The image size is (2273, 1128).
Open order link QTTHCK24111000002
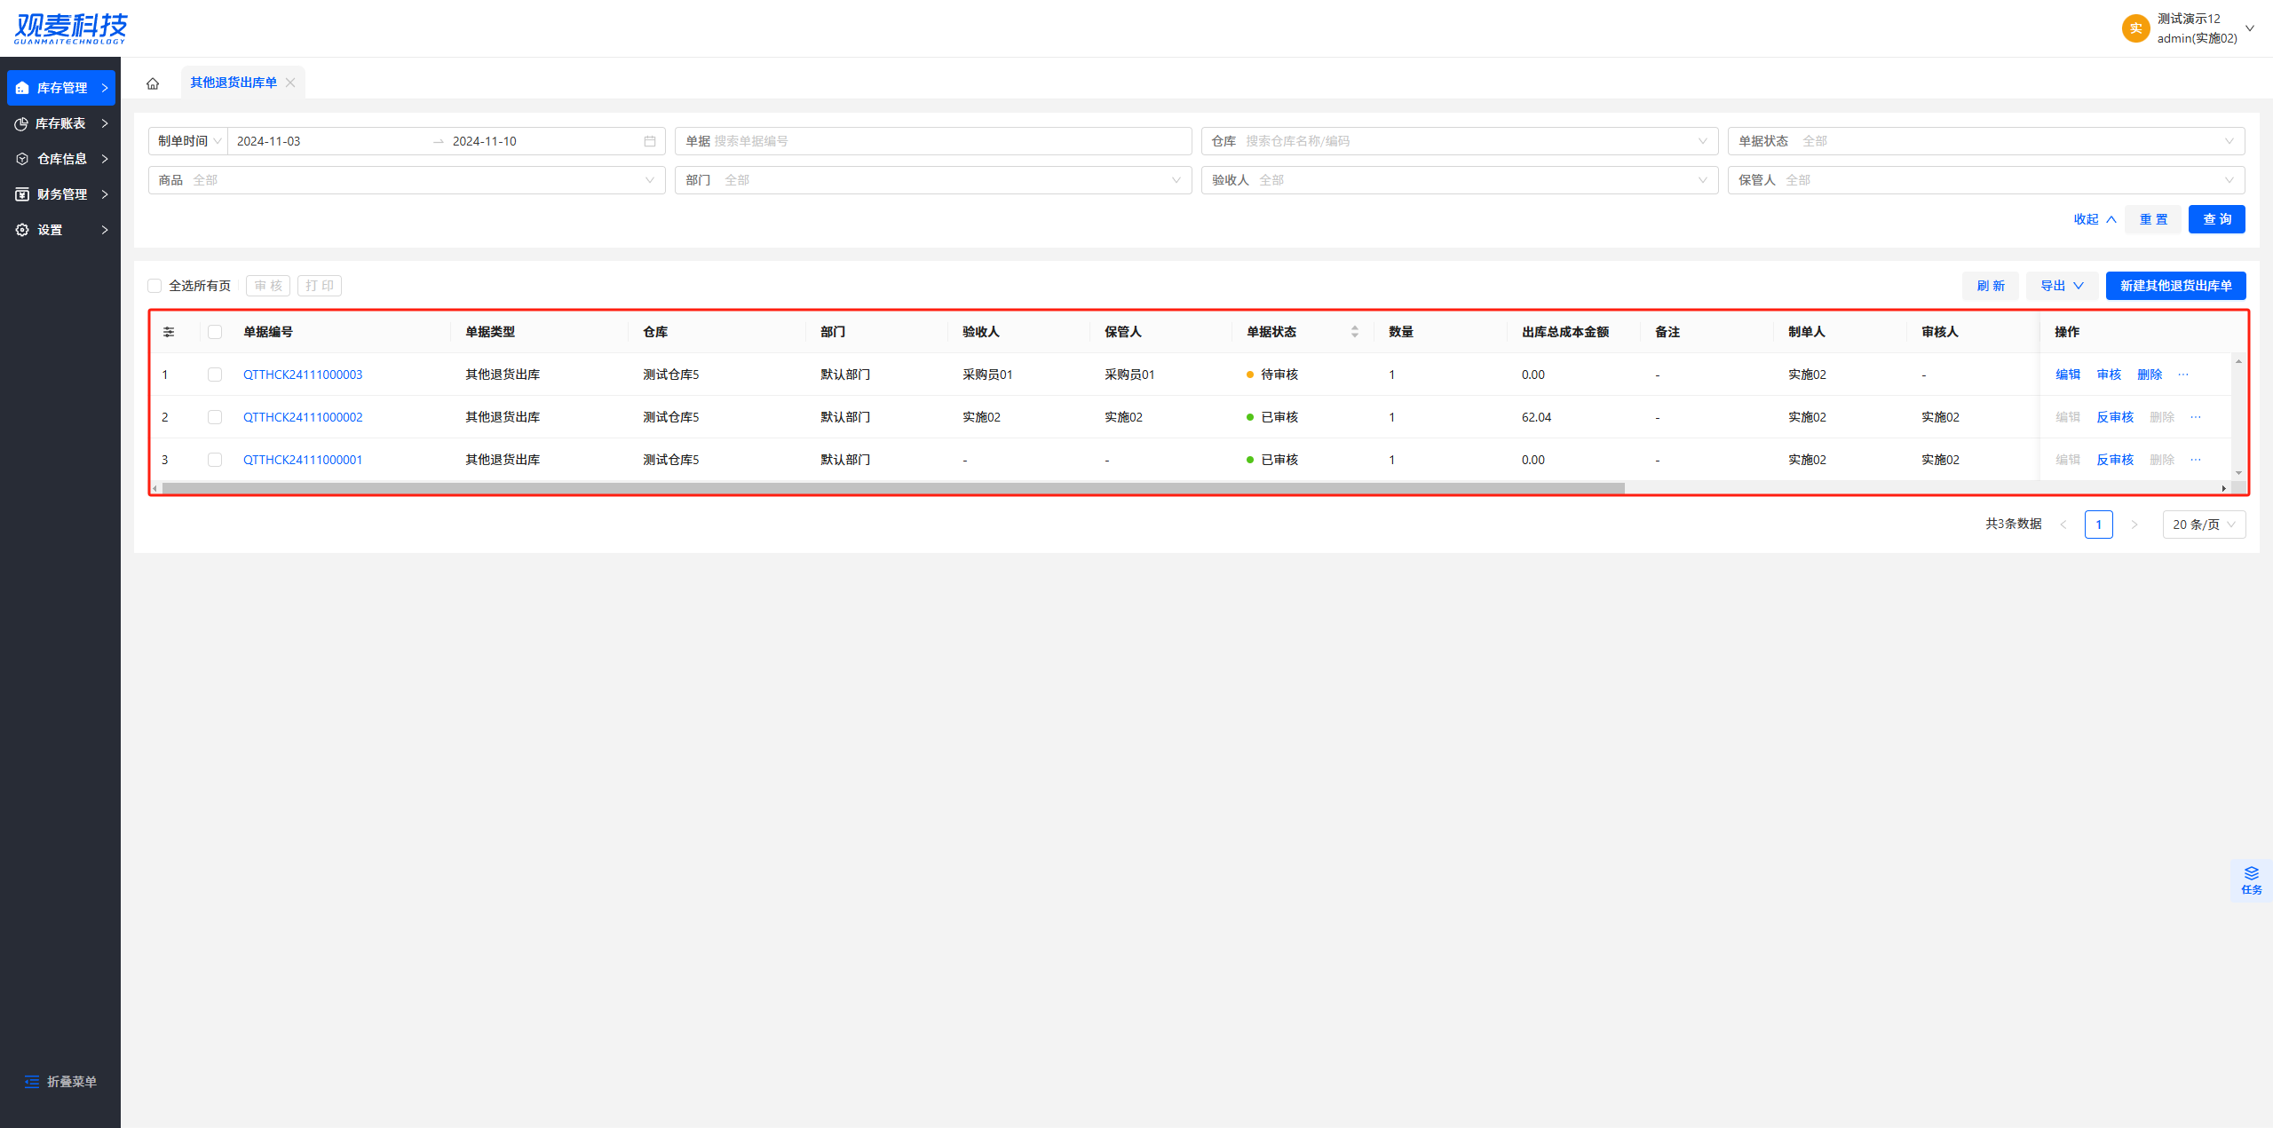click(303, 417)
